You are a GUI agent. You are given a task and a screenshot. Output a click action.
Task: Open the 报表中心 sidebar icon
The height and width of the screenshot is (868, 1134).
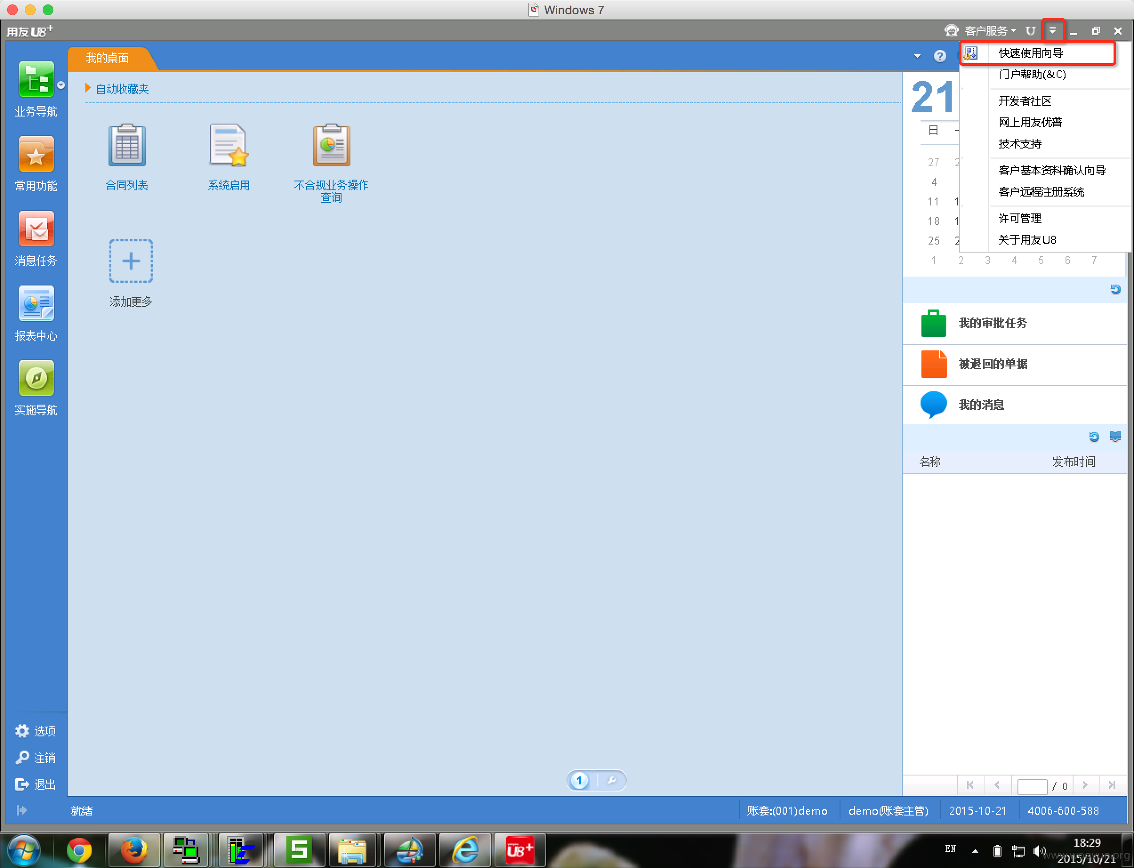click(x=36, y=303)
